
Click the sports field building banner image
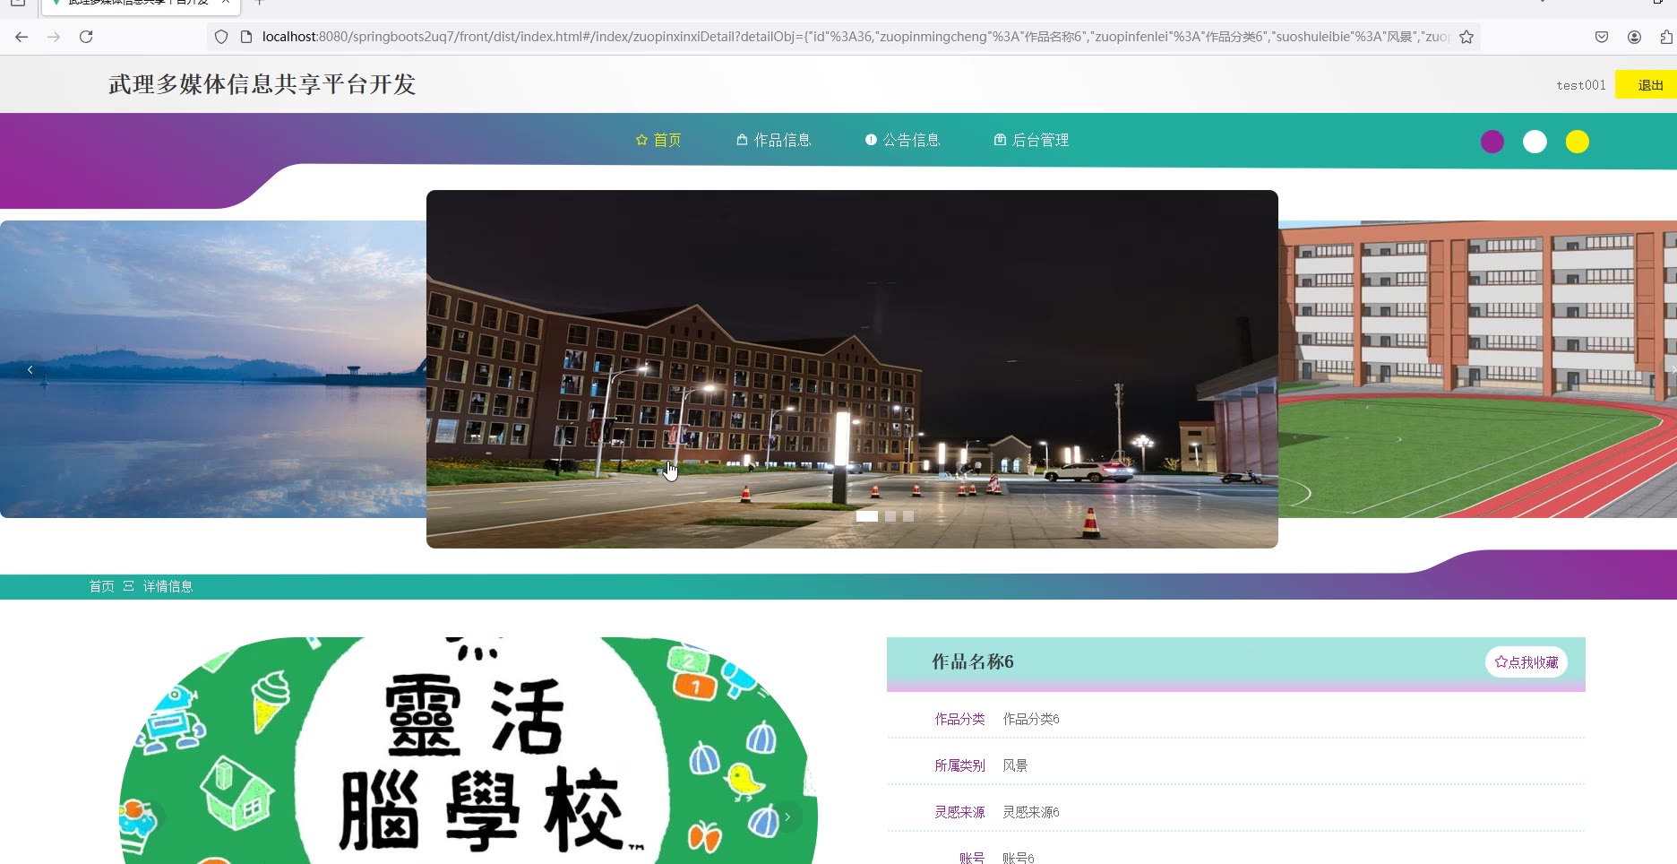point(1477,369)
